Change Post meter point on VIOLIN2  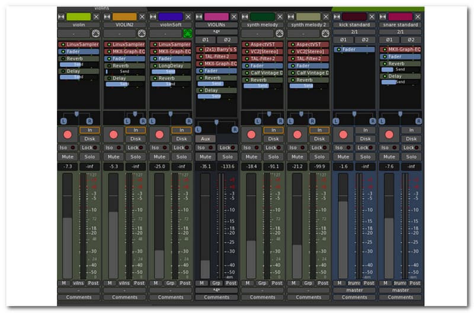tap(139, 283)
